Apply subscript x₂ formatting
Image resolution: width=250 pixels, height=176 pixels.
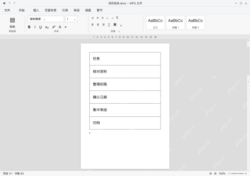click(47, 27)
